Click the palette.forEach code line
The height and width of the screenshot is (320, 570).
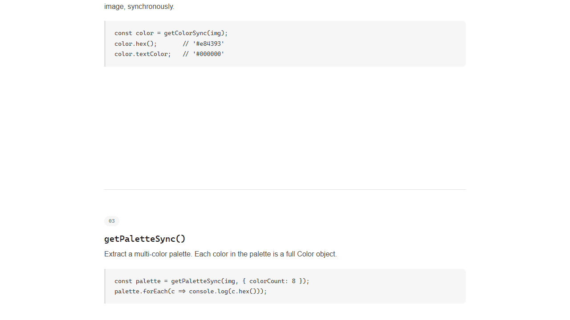191,292
